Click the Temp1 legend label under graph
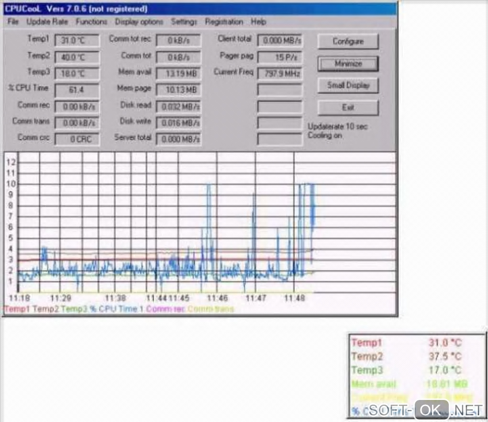The width and height of the screenshot is (488, 422). [17, 309]
